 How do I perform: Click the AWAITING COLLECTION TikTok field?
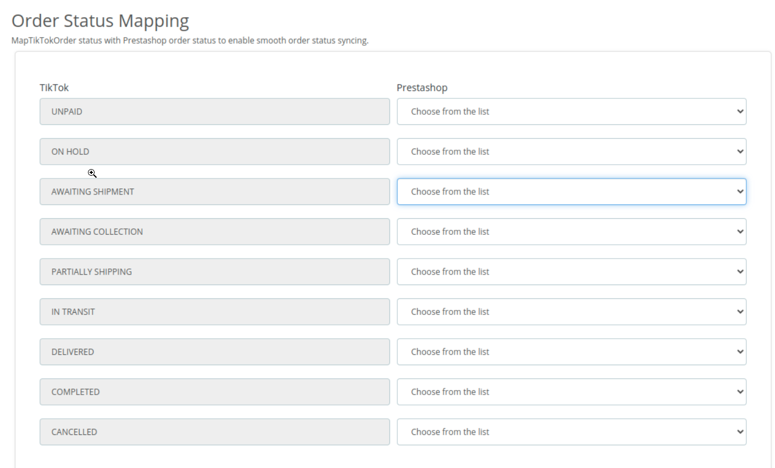(x=215, y=232)
